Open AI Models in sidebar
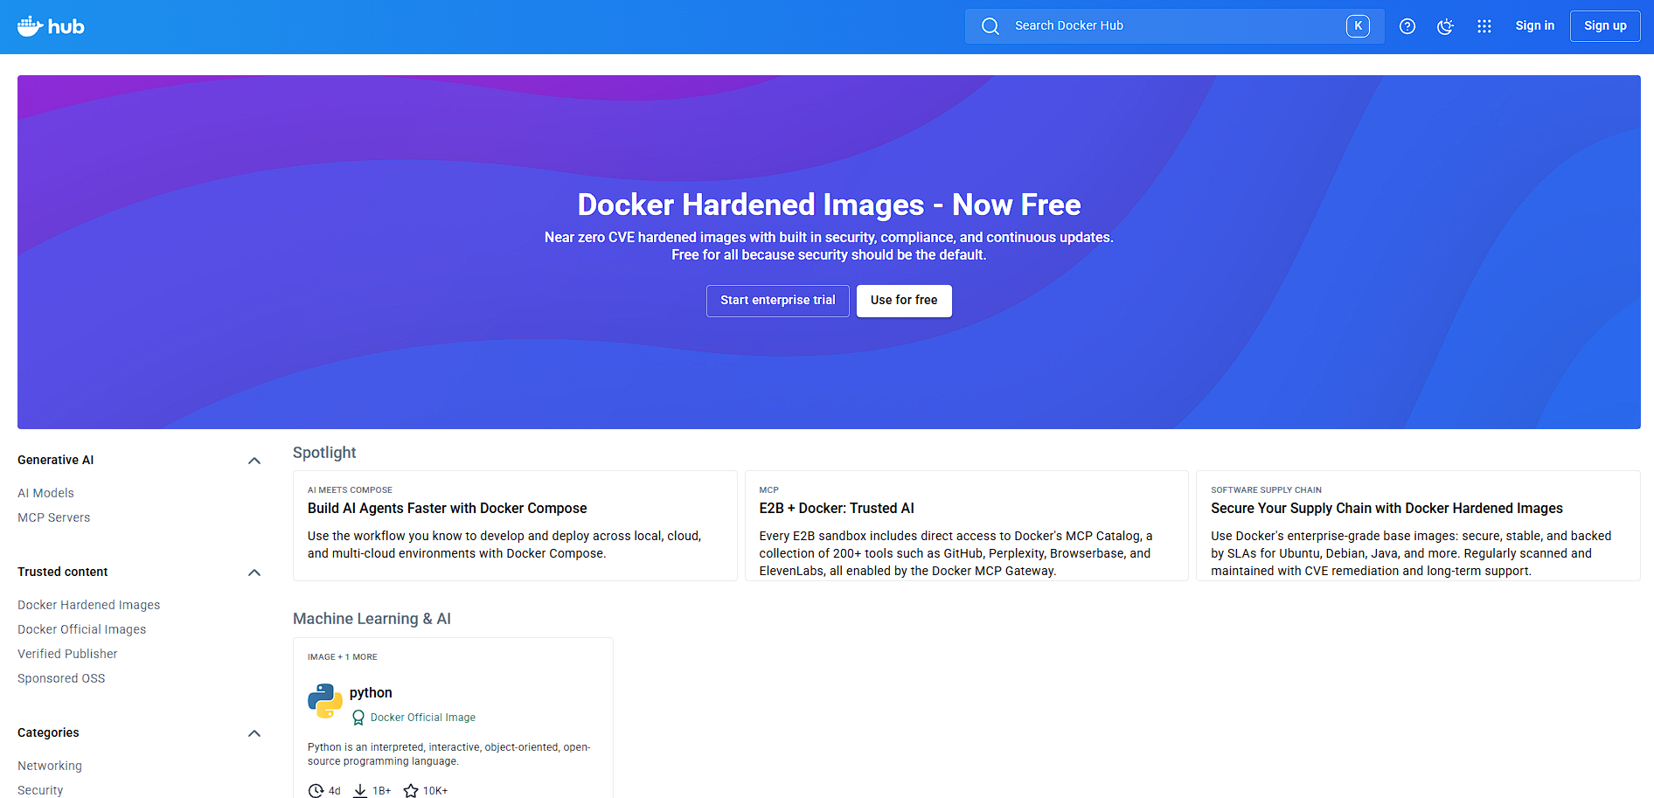The image size is (1654, 798). pyautogui.click(x=45, y=493)
